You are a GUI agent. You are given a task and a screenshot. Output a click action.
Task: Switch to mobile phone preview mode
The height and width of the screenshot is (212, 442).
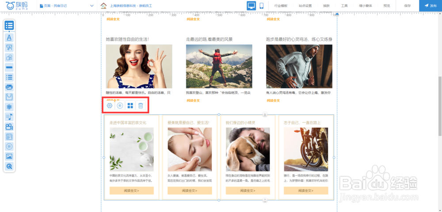tap(261, 6)
